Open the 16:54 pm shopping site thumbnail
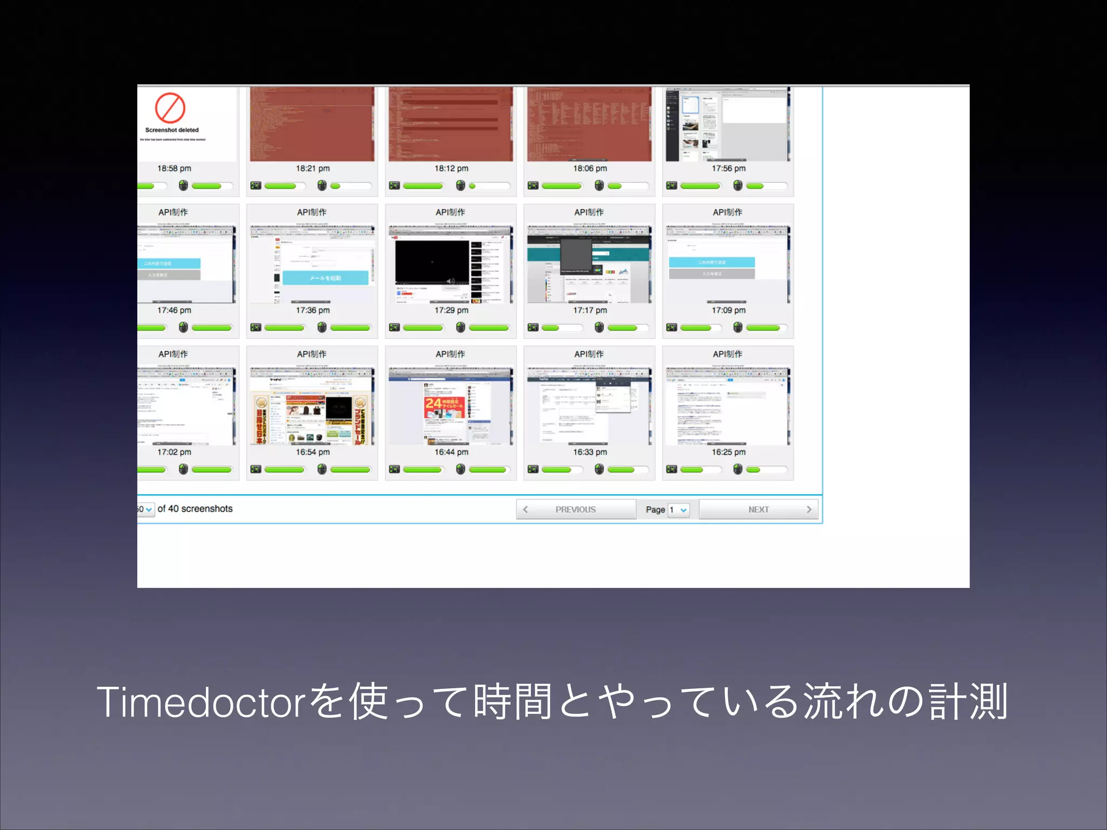The height and width of the screenshot is (830, 1107). 312,406
